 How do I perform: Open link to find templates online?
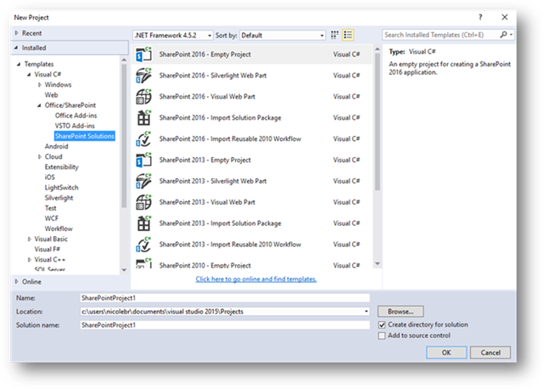pos(256,279)
